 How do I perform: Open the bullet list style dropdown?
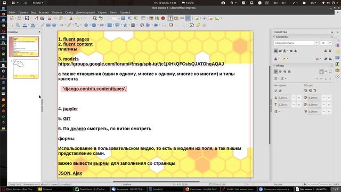coord(279,78)
